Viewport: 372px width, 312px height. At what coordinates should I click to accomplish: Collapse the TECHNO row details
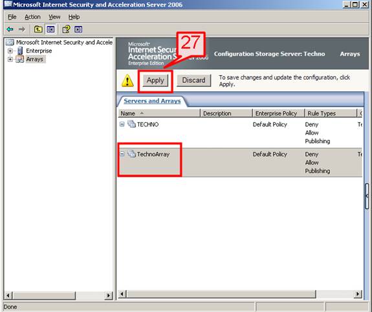[x=122, y=124]
